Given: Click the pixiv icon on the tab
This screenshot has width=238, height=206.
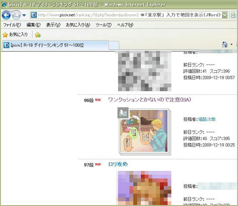Looking at the screenshot, I should pos(6,45).
